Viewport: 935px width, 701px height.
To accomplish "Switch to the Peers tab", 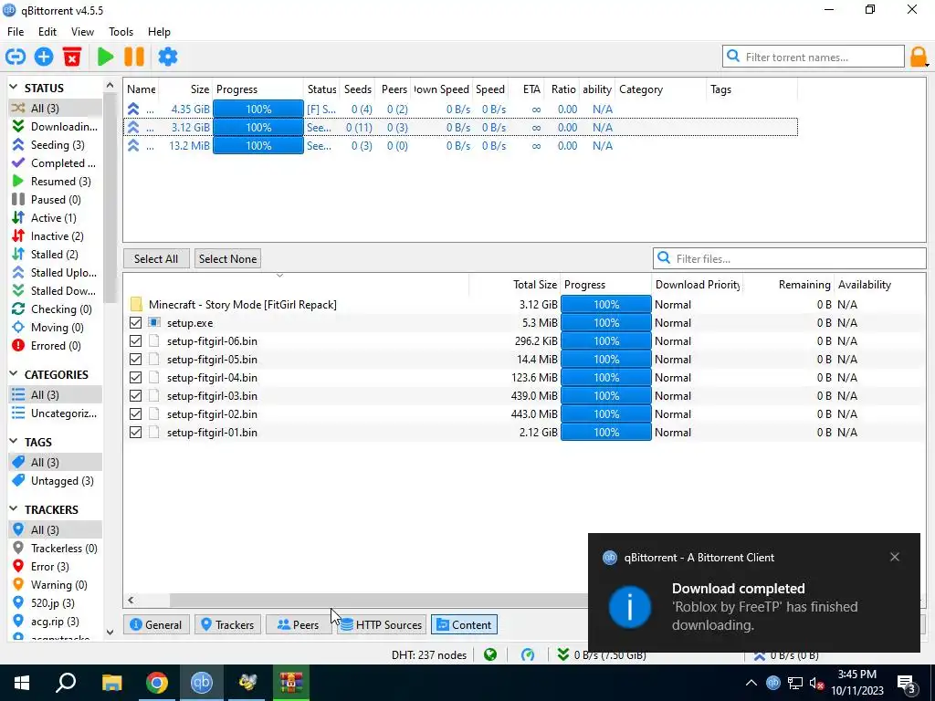I will [x=299, y=624].
